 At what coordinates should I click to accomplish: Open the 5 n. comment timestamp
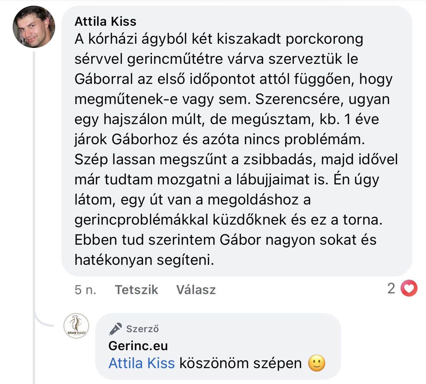[x=85, y=289]
